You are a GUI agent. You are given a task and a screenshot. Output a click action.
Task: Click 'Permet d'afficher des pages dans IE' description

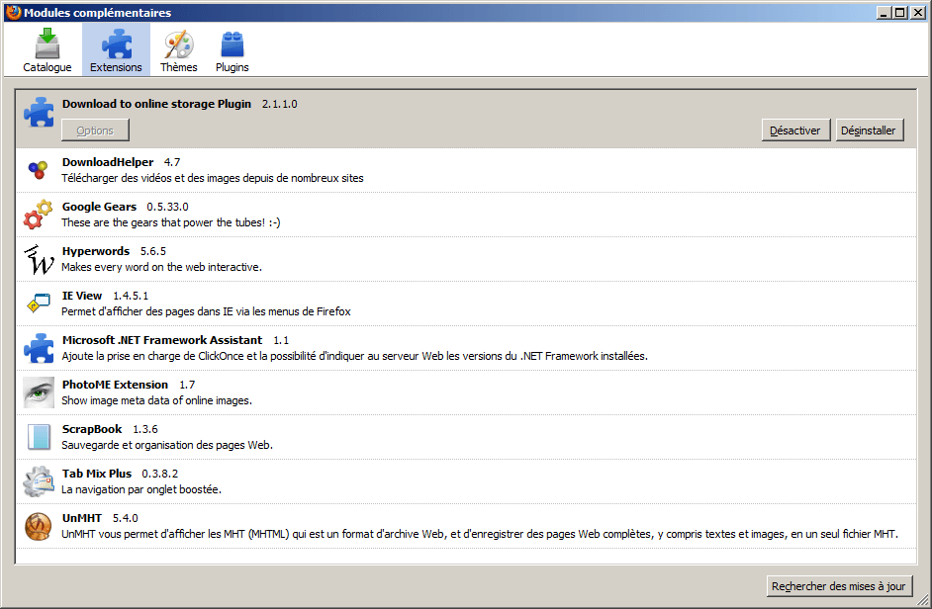[x=206, y=312]
